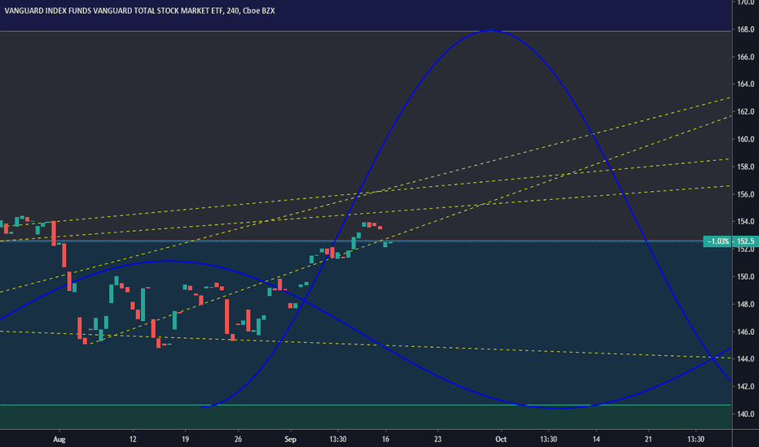Click the 158.0 price axis label

745,167
